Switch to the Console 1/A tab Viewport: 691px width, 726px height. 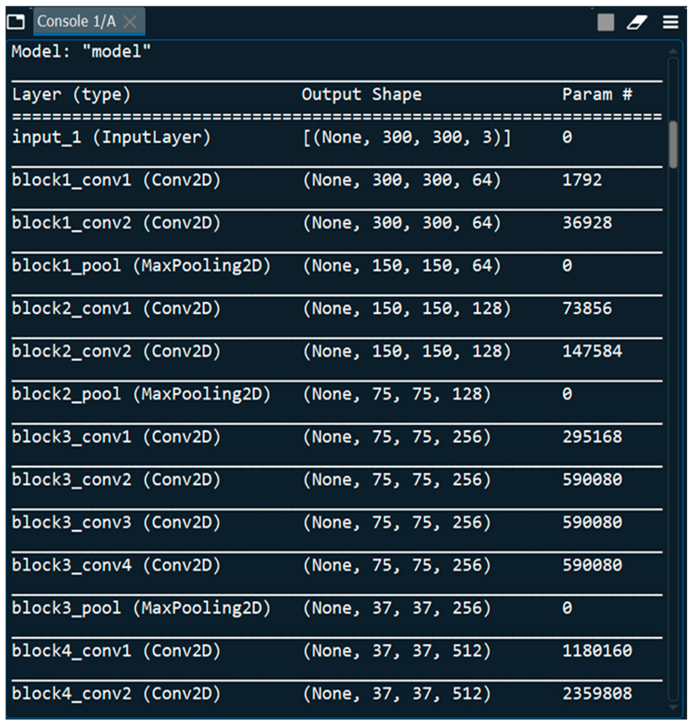click(76, 21)
